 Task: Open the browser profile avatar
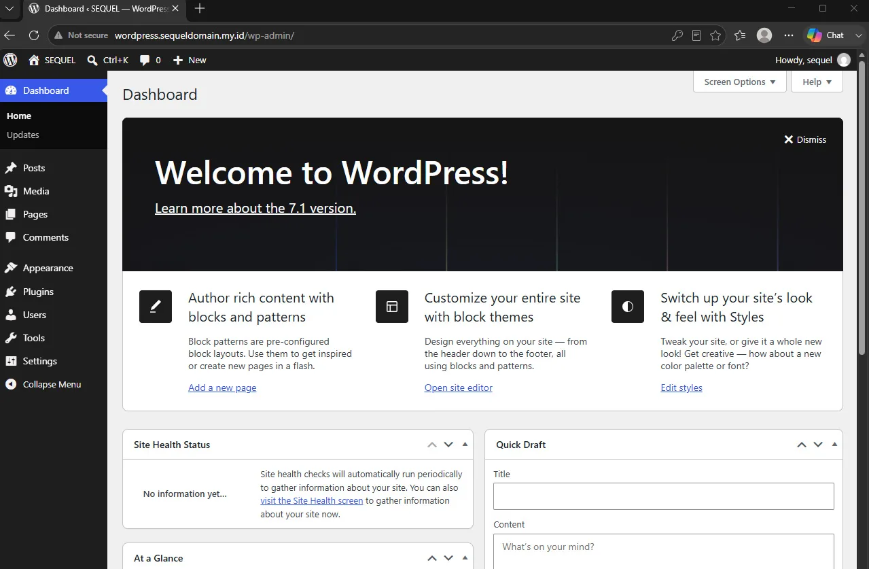point(764,35)
